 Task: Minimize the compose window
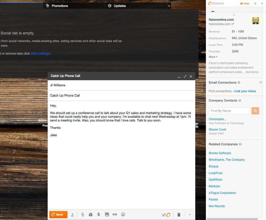click(179, 77)
